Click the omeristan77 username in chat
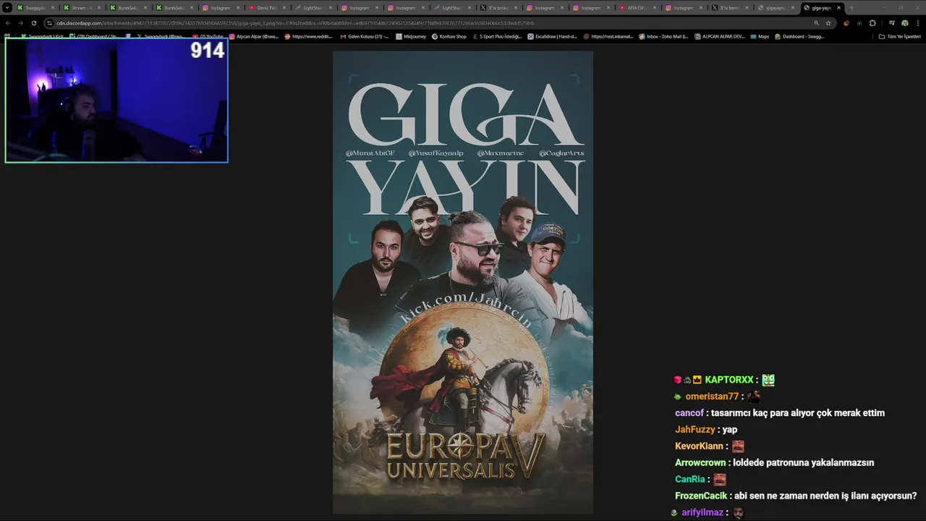Screen dimensions: 926x521 712,397
